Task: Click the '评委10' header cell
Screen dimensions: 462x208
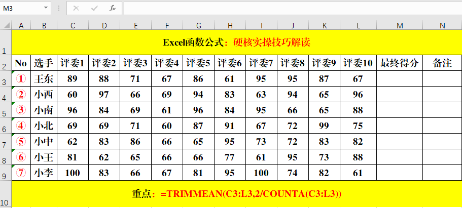Action: [358, 63]
